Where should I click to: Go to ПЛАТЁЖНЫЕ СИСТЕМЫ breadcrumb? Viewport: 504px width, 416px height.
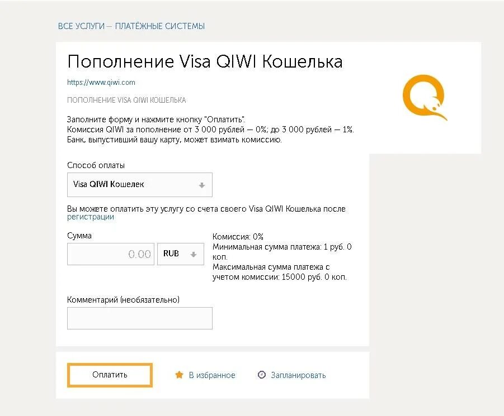click(160, 26)
